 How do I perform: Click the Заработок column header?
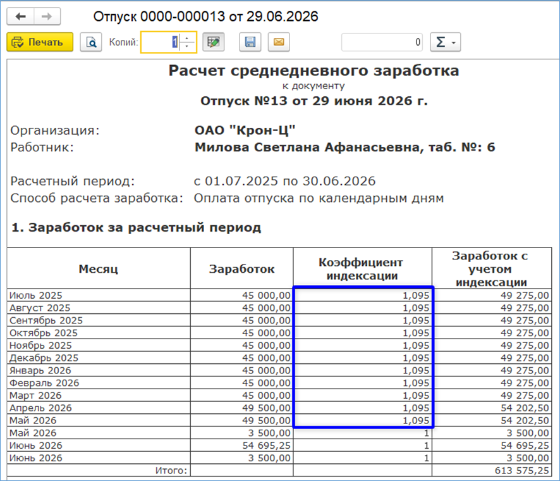tap(242, 268)
